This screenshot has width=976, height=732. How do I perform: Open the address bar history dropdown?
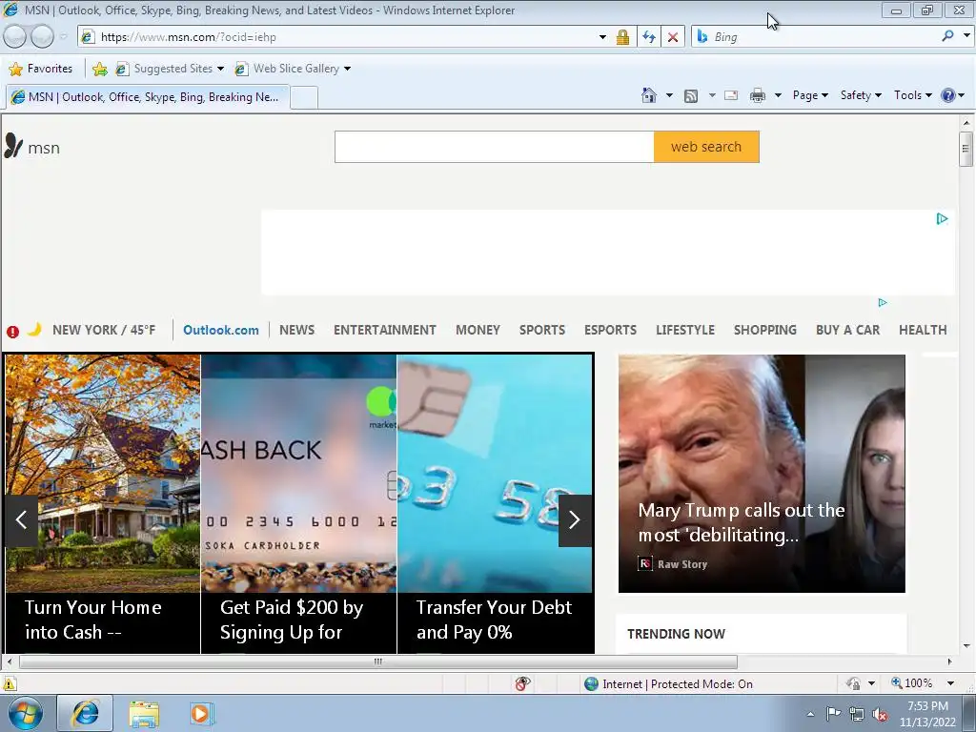coord(602,37)
